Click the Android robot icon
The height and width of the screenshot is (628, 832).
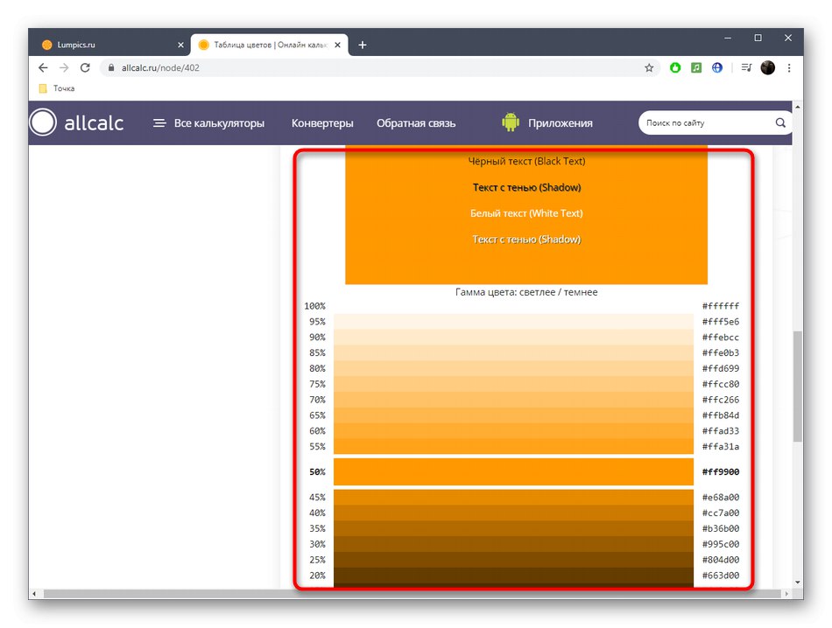pos(511,122)
